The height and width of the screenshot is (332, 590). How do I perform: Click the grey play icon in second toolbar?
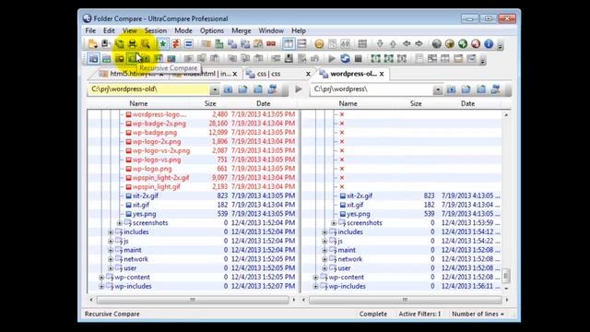click(332, 58)
